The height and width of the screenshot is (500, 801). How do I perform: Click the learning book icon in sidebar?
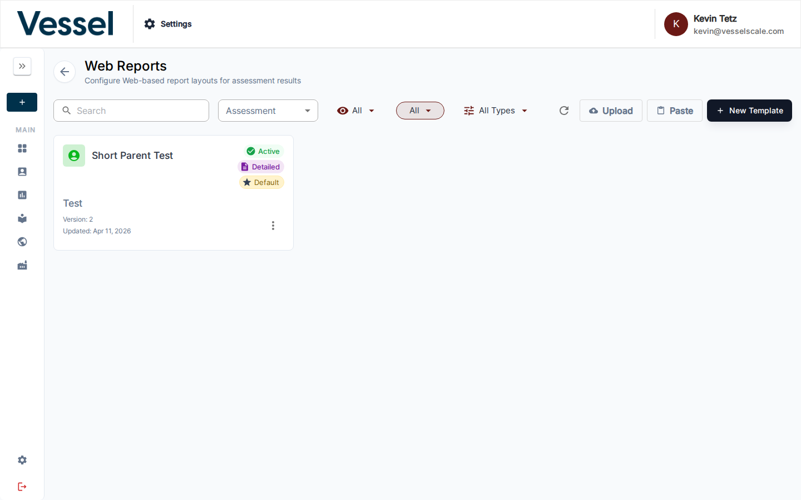(22, 218)
